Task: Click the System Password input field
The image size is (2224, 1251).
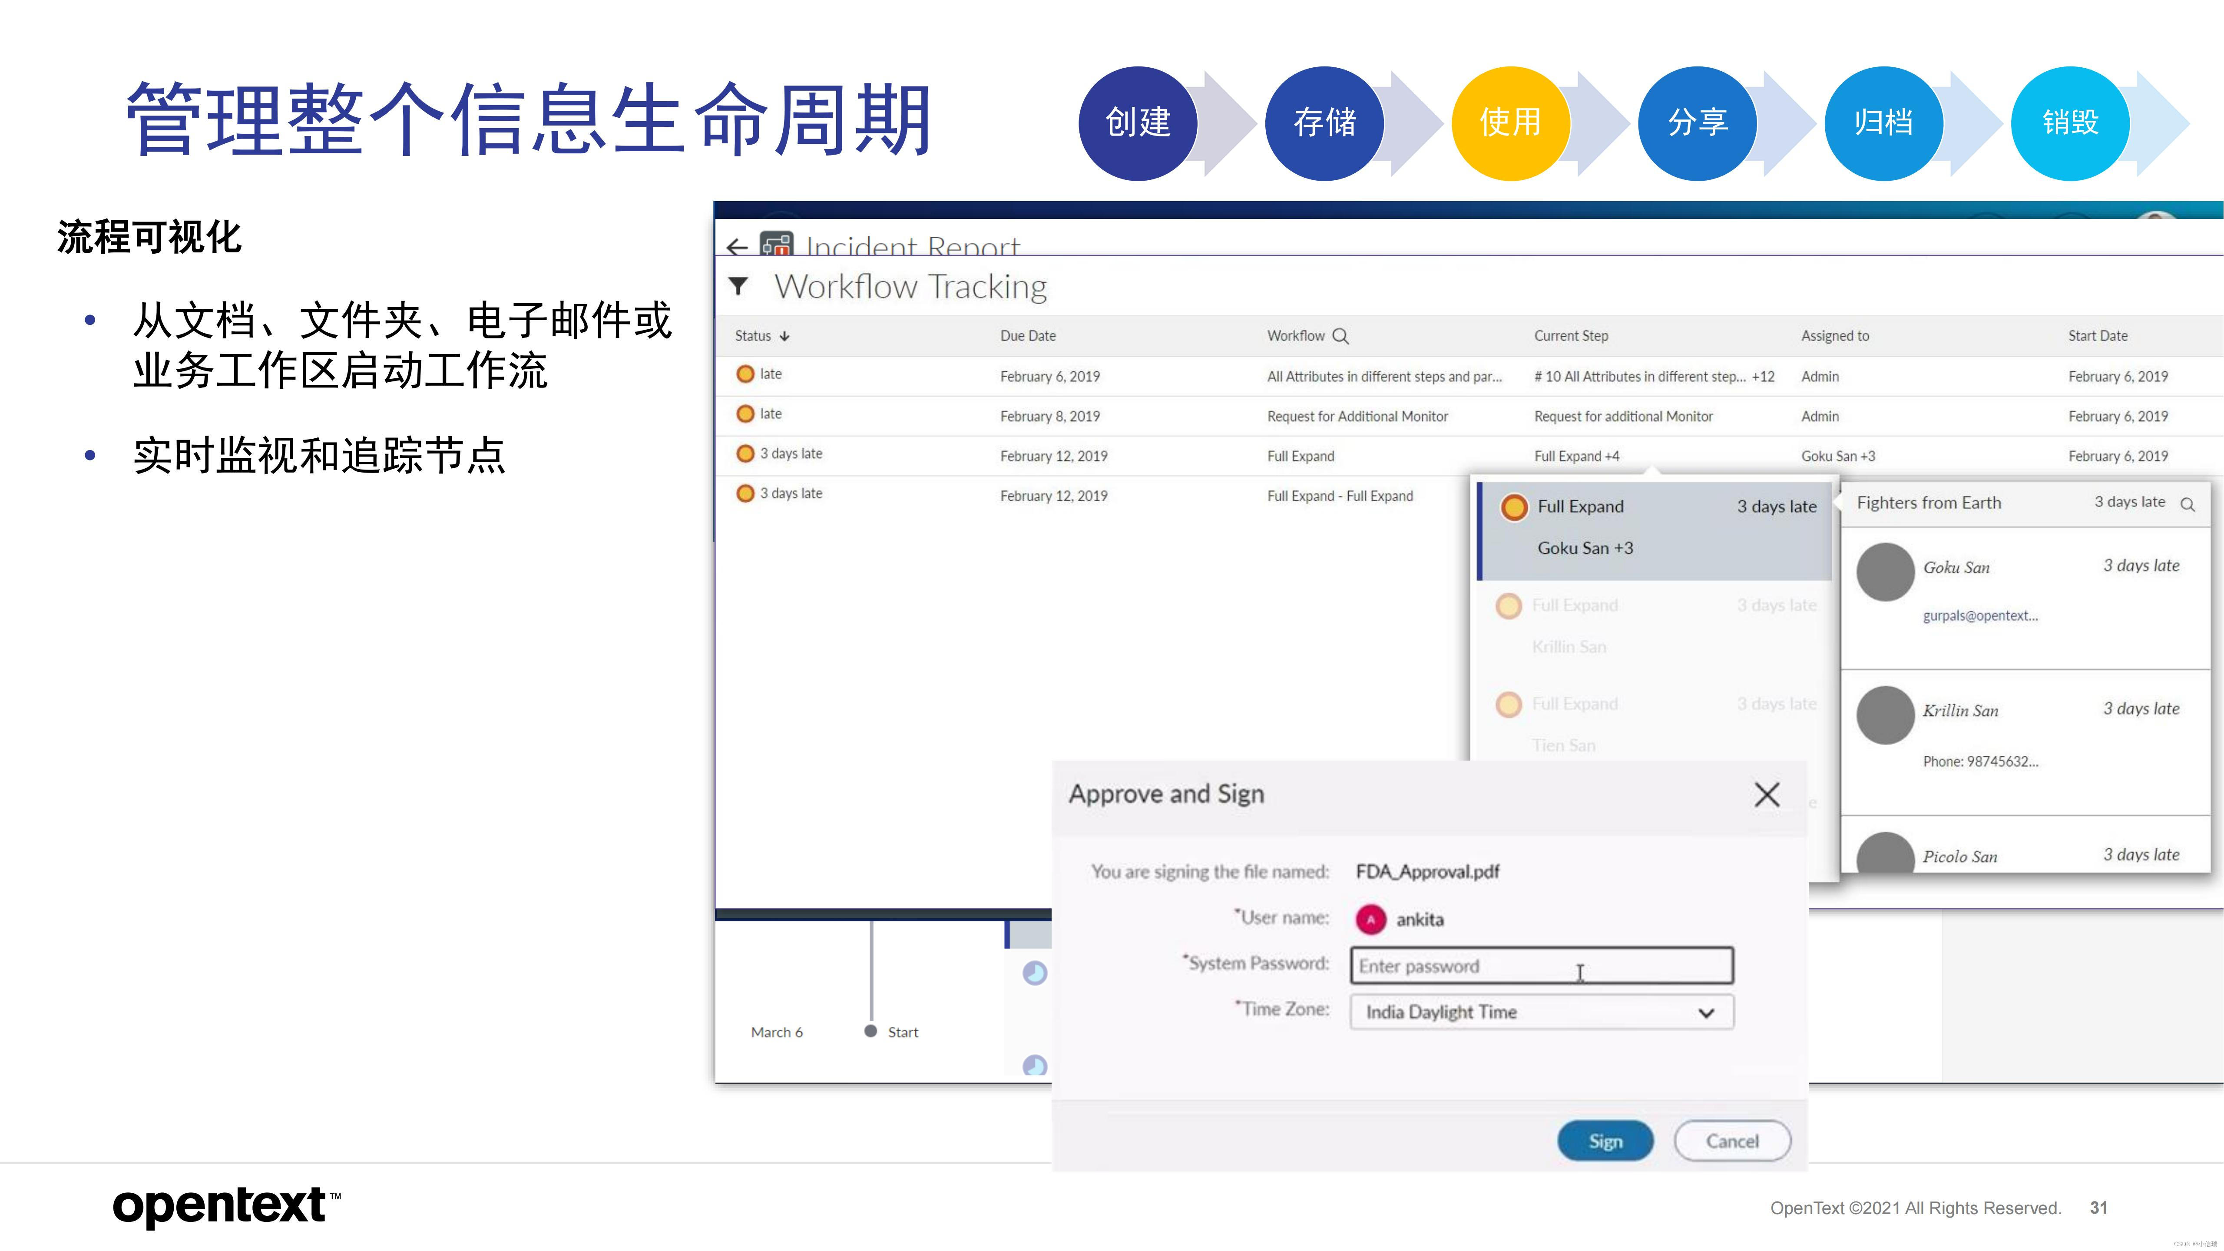Action: (x=1541, y=965)
